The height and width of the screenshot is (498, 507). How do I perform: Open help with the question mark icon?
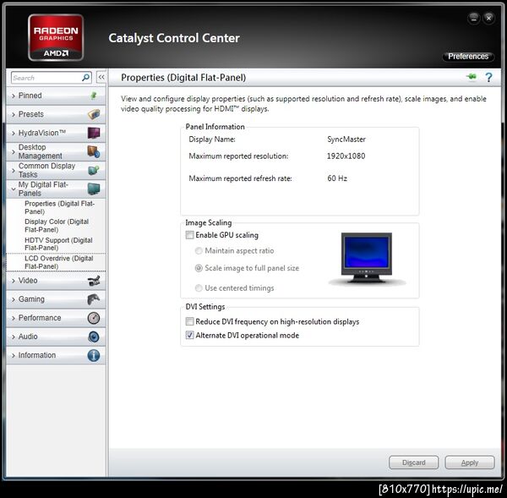(x=488, y=77)
